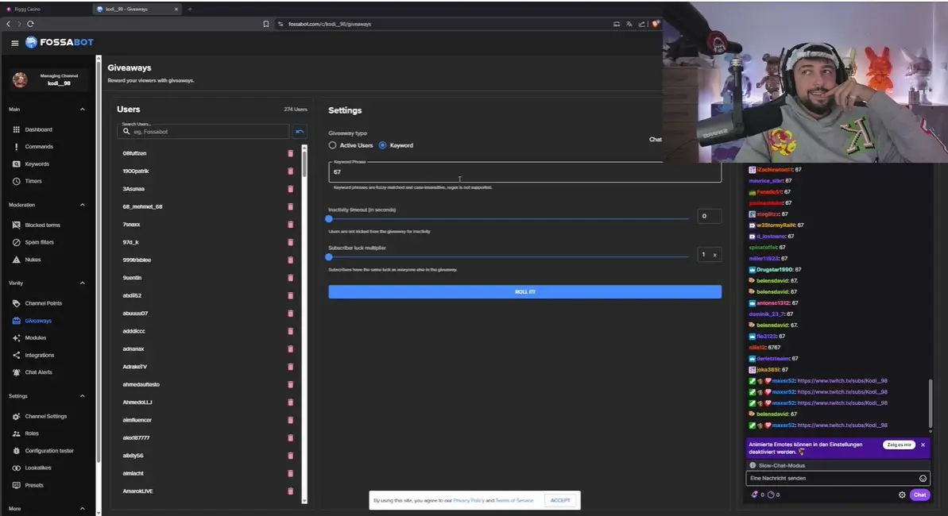948x516 pixels.
Task: Click the Nukes warning icon
Action: pos(17,260)
